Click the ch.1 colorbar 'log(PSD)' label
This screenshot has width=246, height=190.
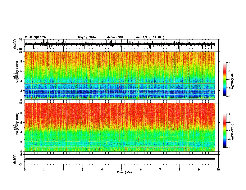(x=233, y=81)
